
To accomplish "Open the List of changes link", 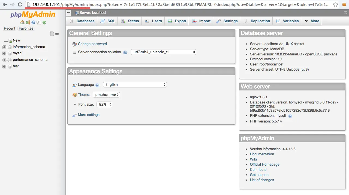I will pos(262,180).
